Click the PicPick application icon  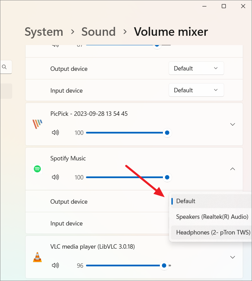point(37,124)
